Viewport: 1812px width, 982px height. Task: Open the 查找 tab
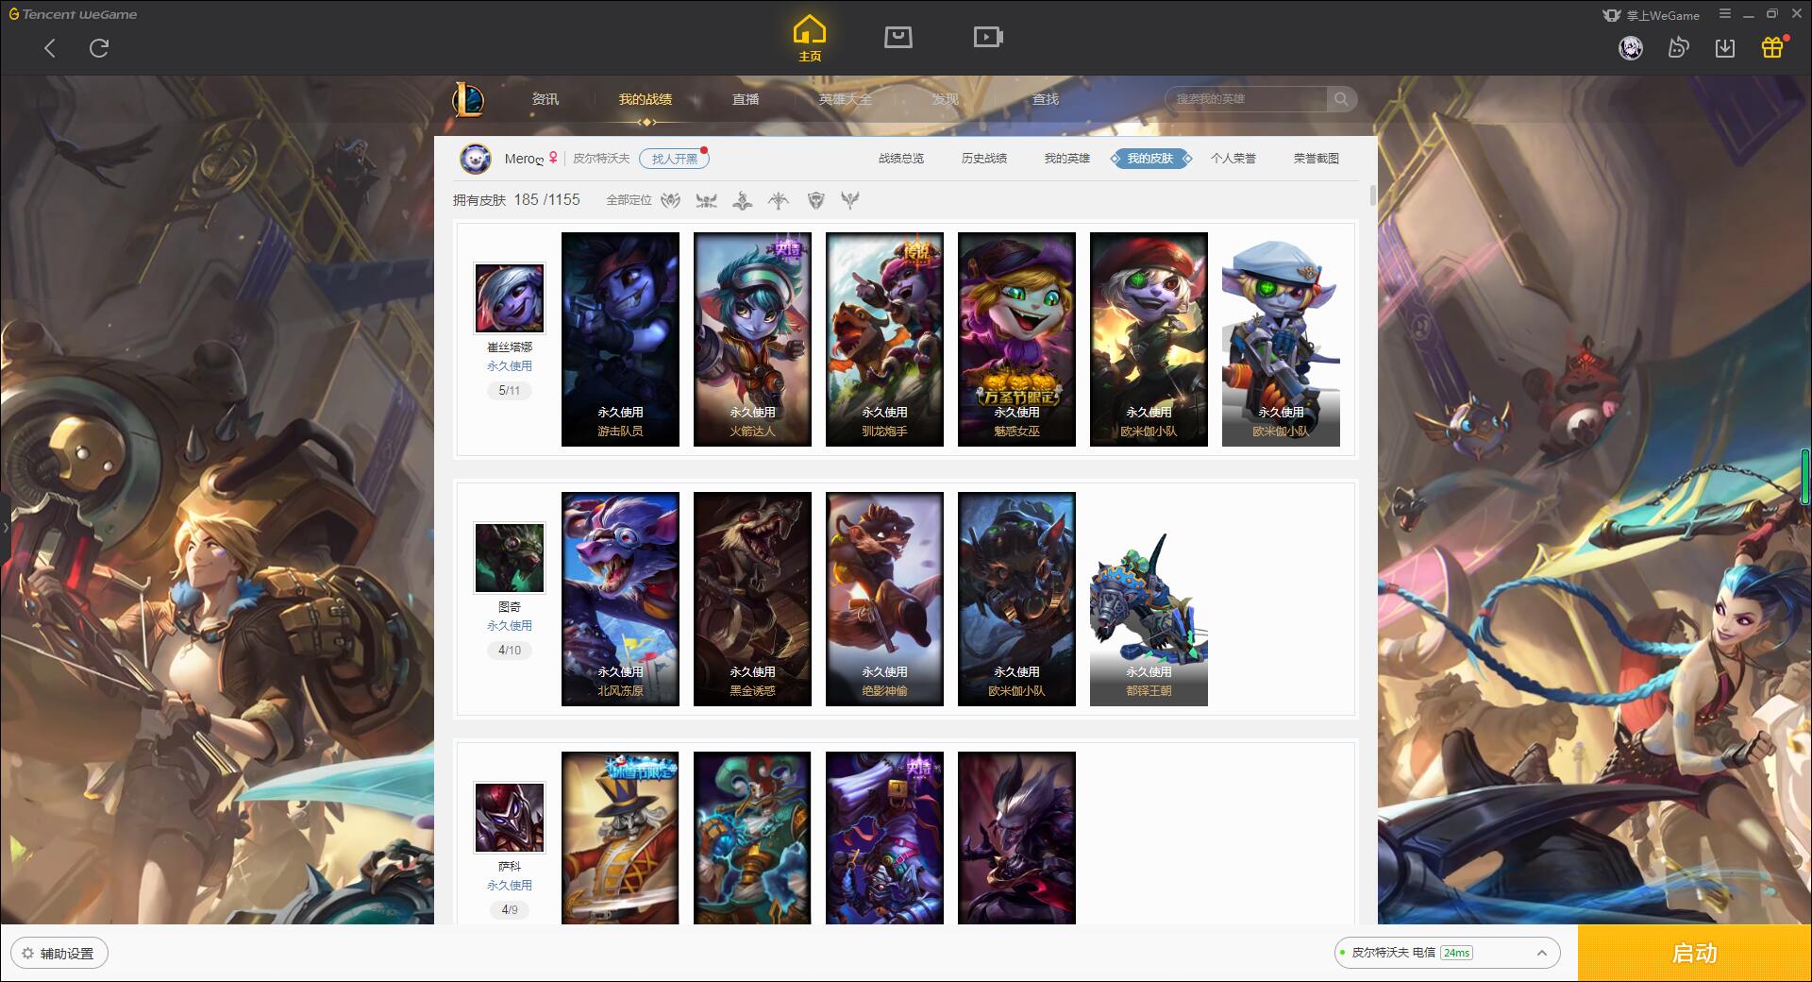point(1046,99)
